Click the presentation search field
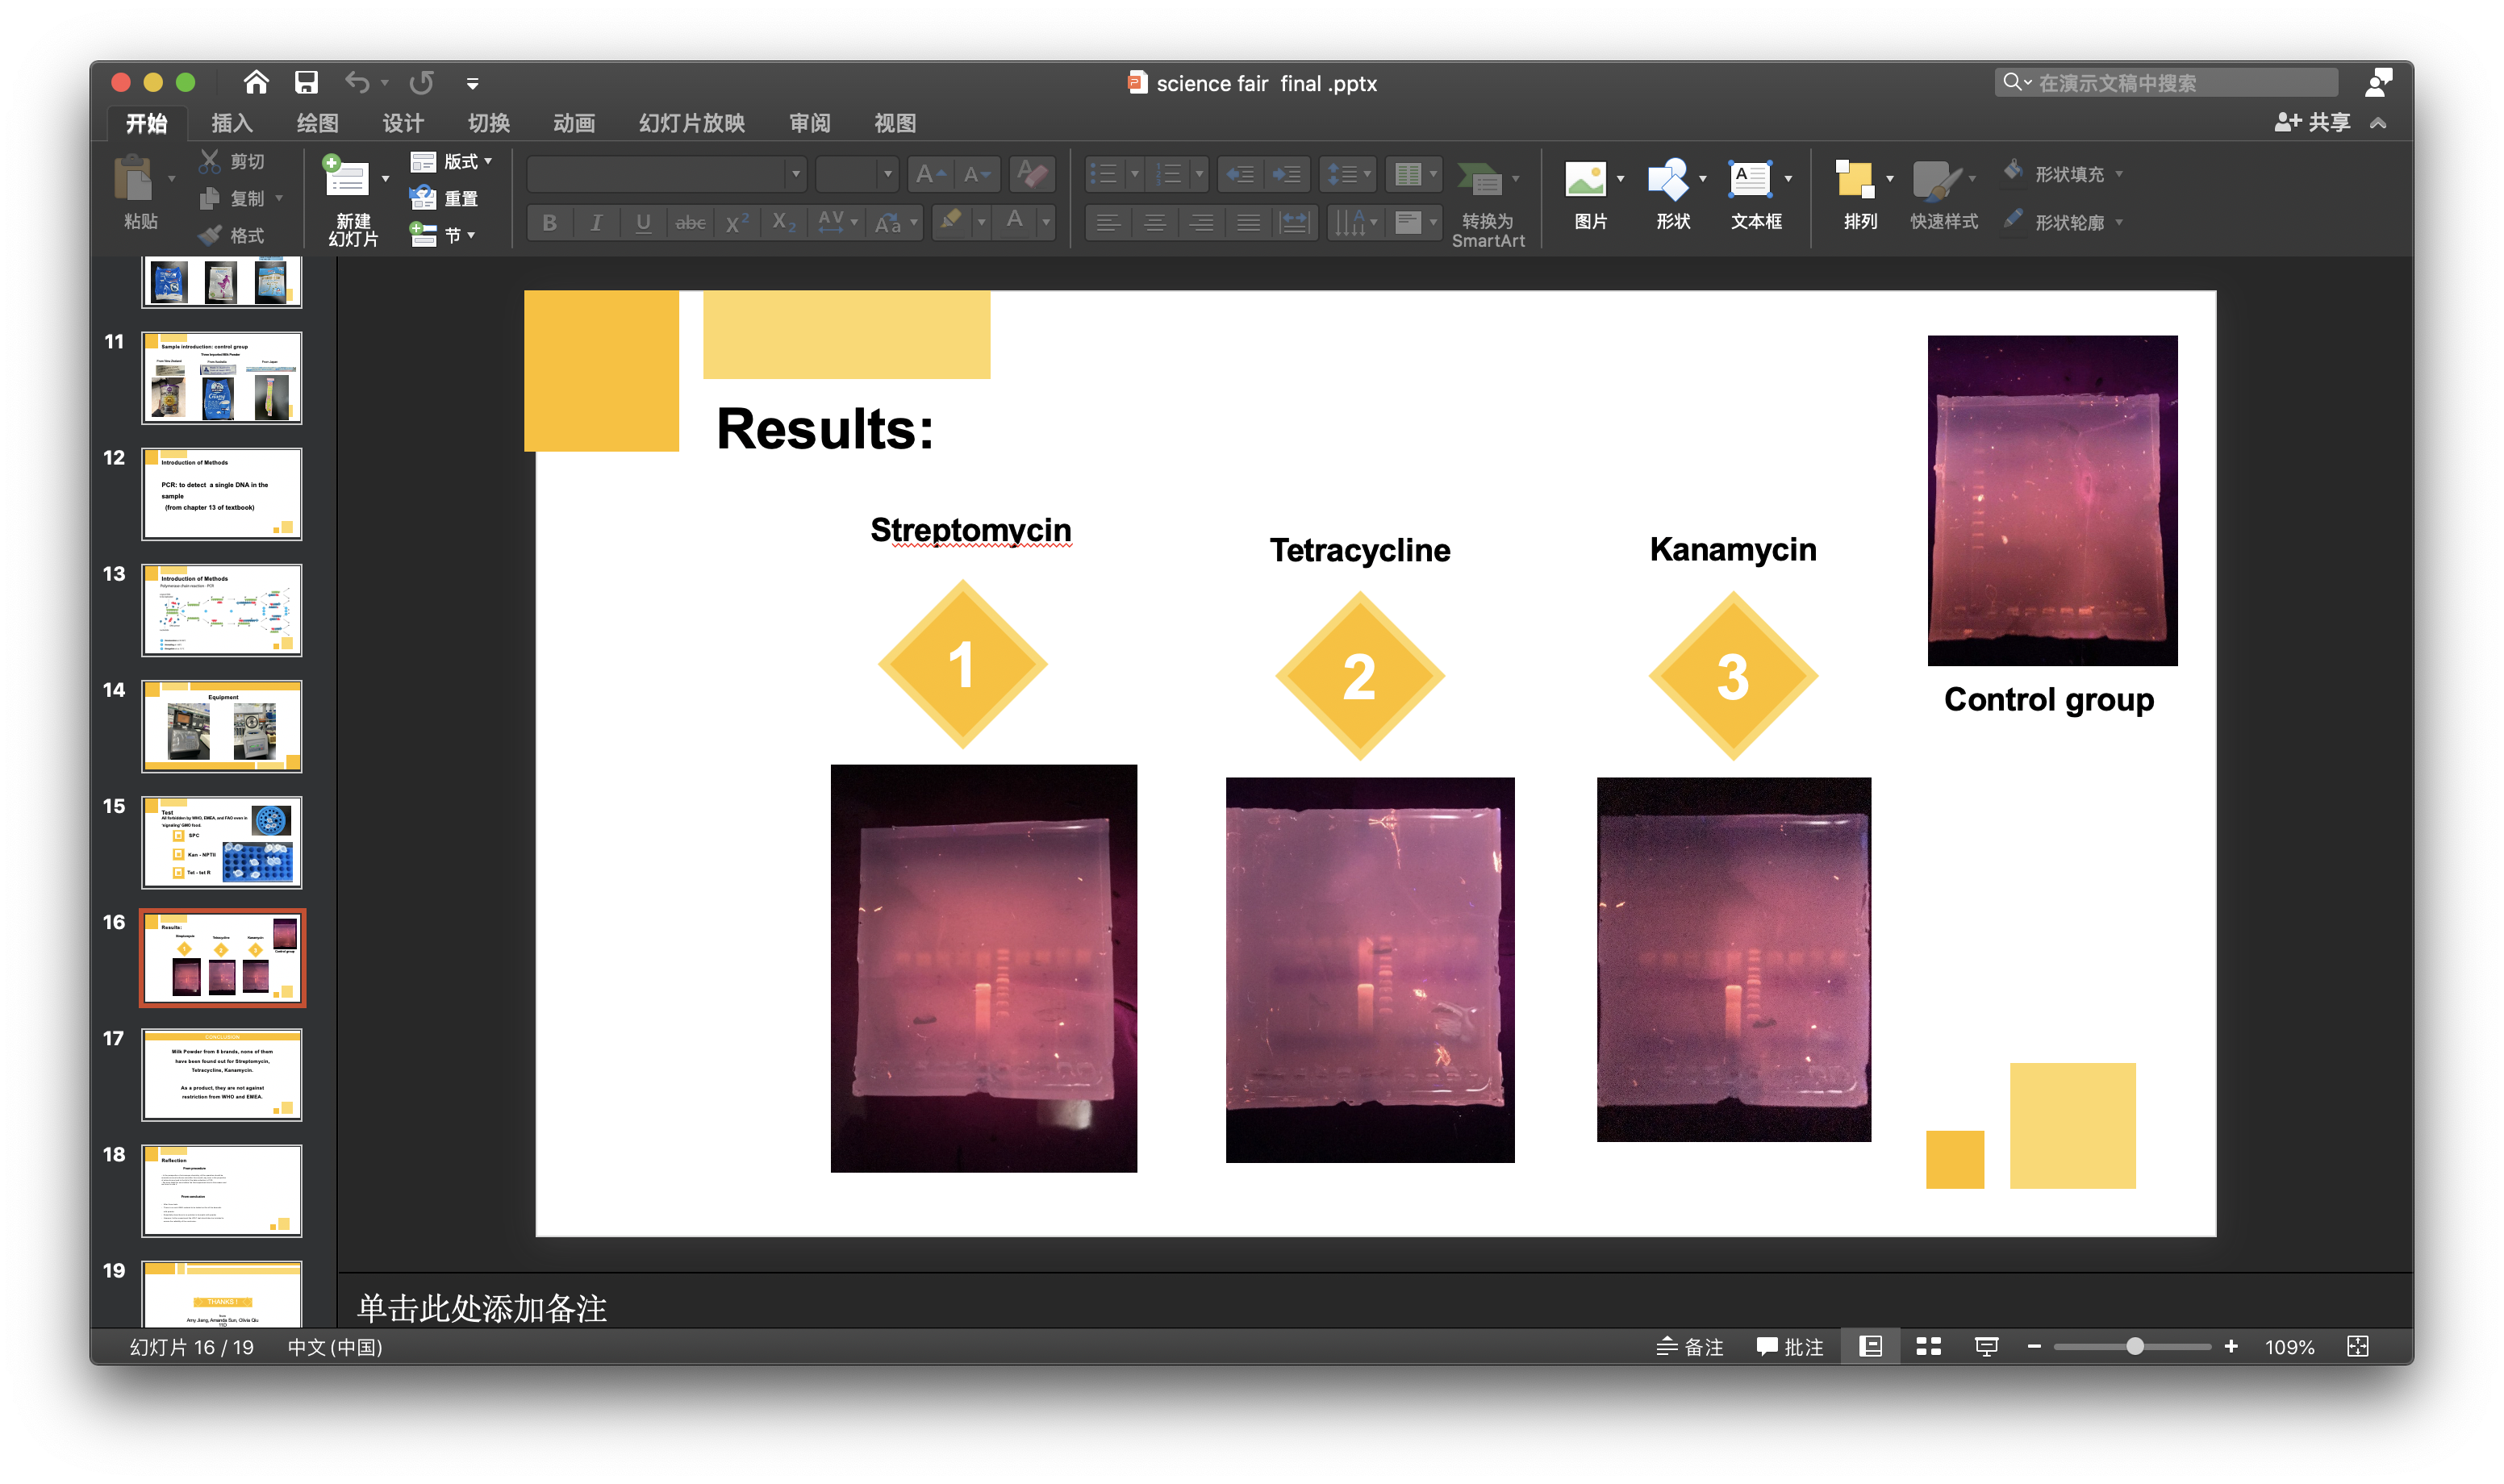2504x1484 pixels. (x=2166, y=83)
